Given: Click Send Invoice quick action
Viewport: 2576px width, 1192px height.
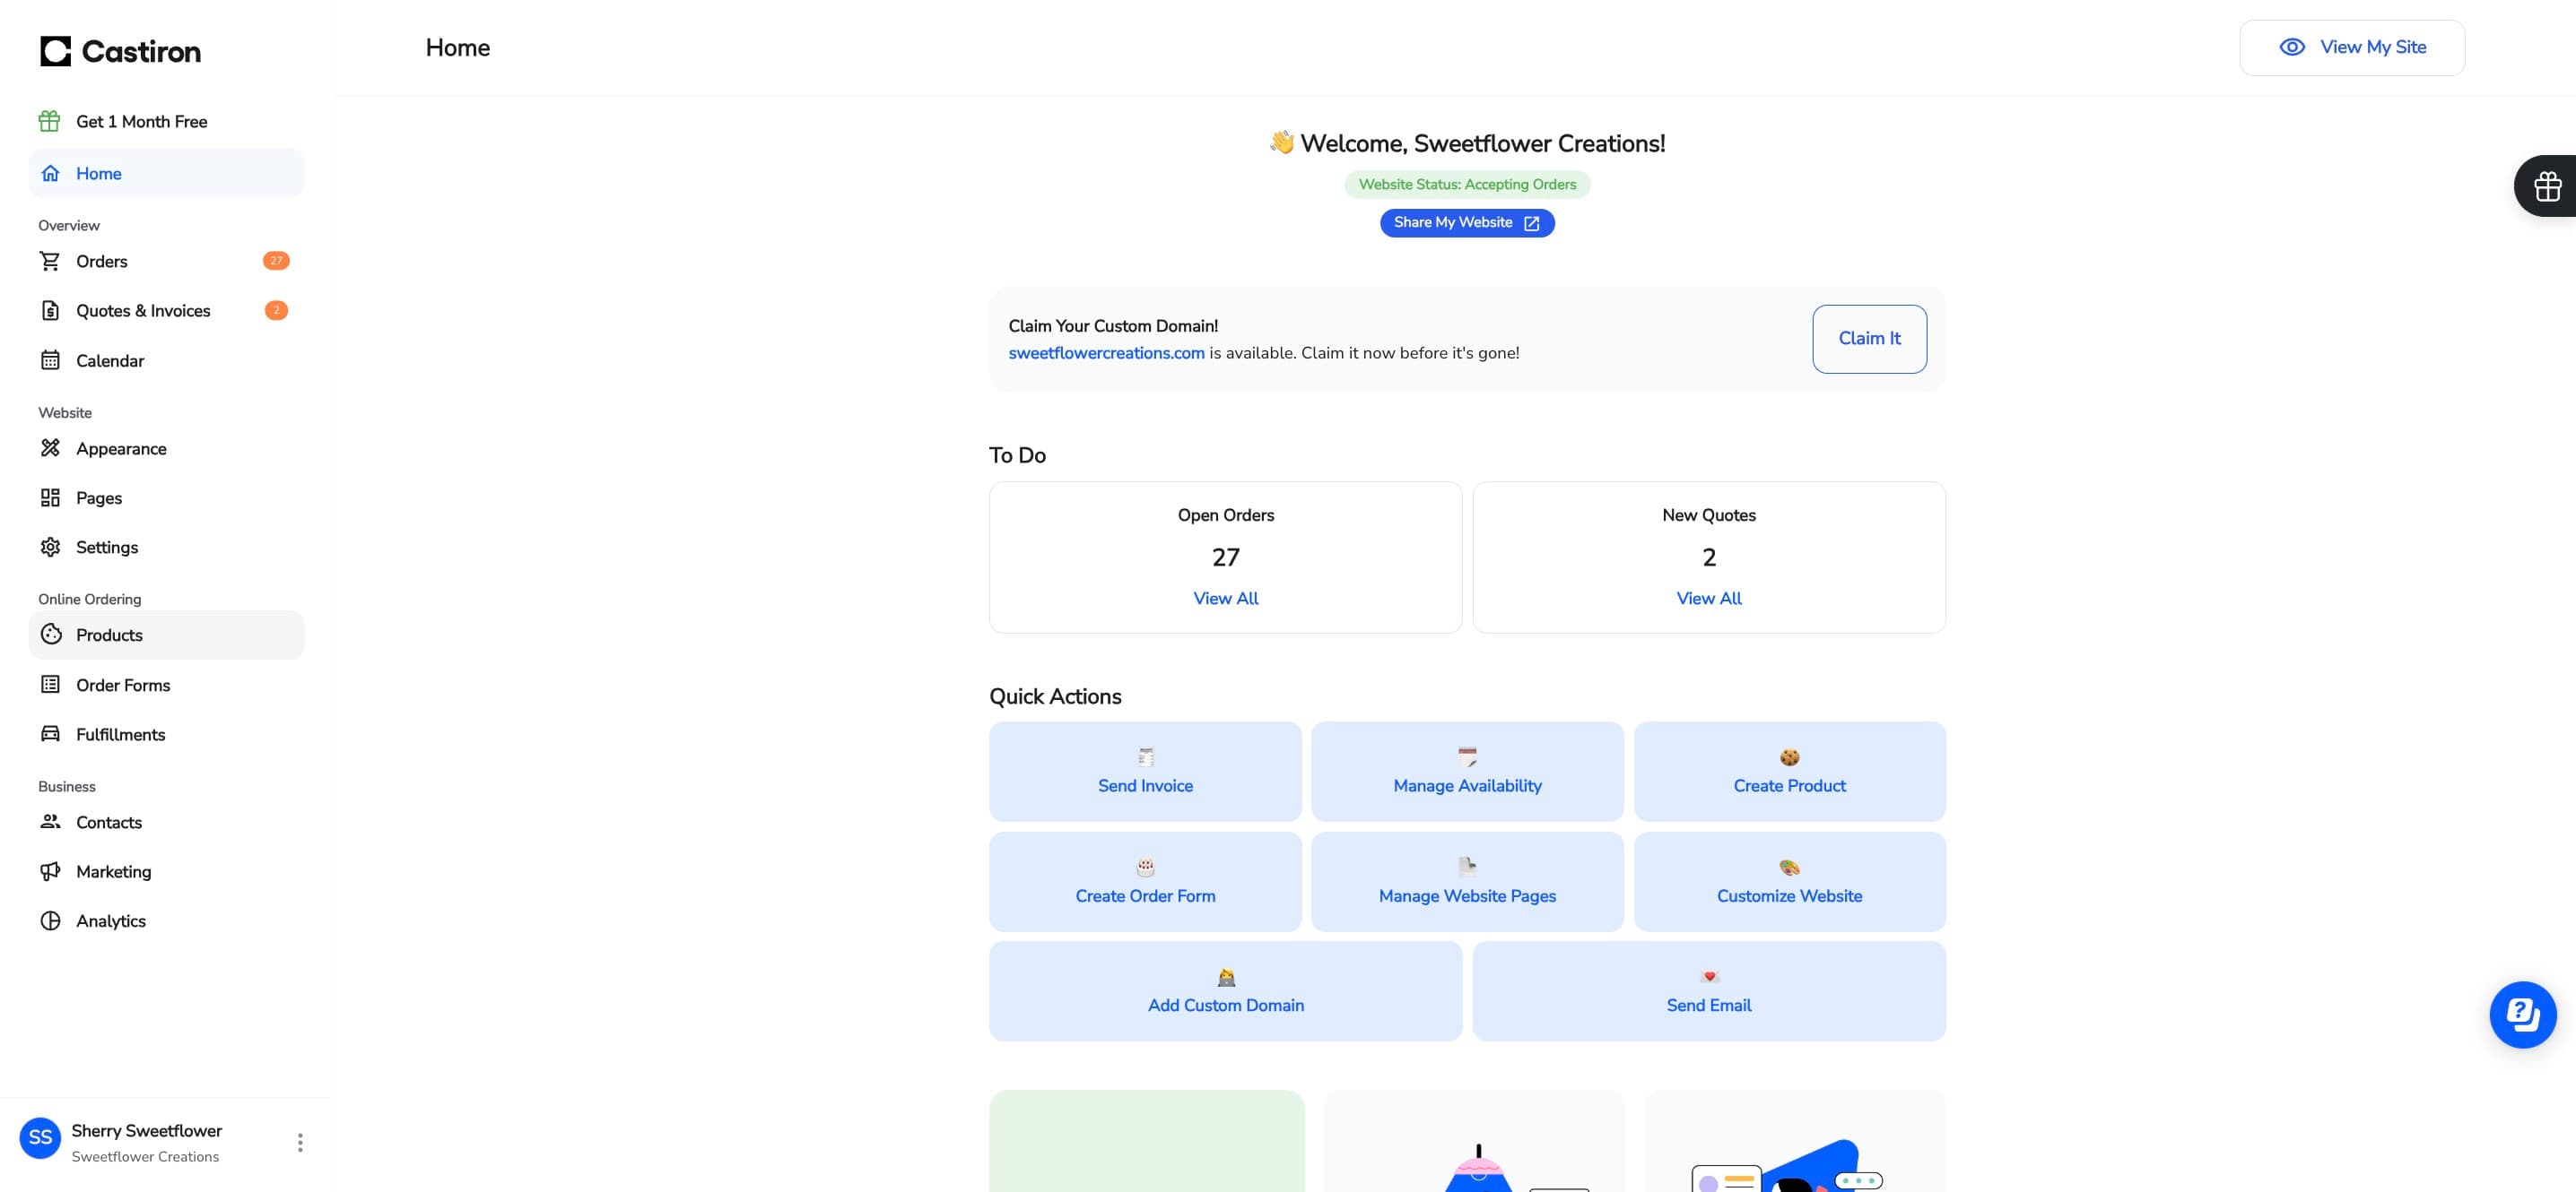Looking at the screenshot, I should (x=1145, y=772).
